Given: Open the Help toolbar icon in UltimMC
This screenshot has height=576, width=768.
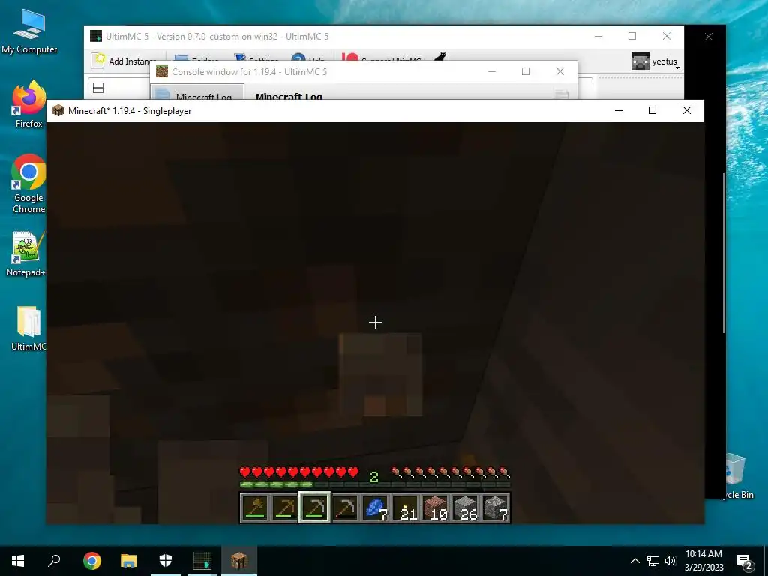Looking at the screenshot, I should 298,58.
